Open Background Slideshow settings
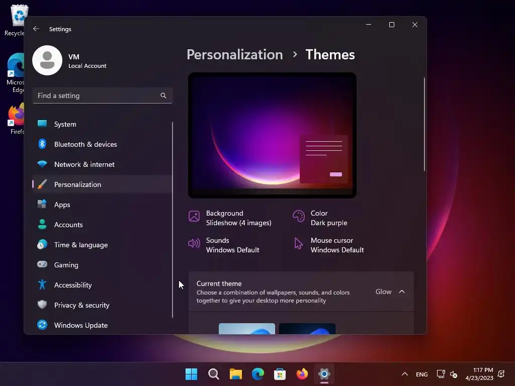The image size is (515, 386). [230, 218]
